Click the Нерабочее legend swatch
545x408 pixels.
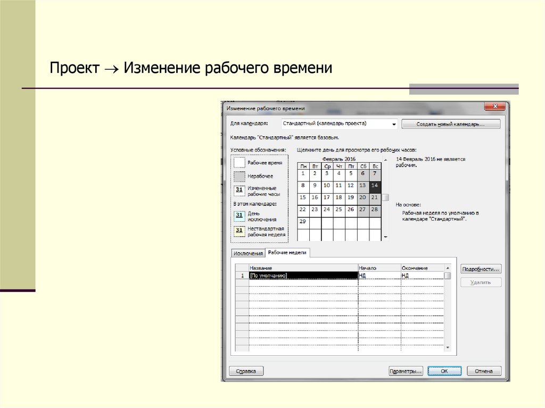240,176
